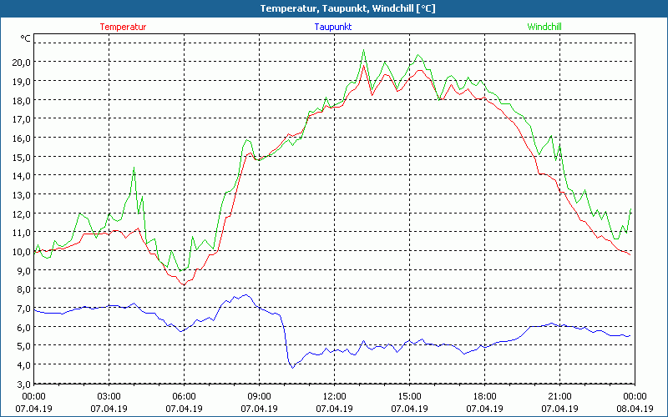Click the 6,0 y-axis value
The width and height of the screenshot is (668, 417).
(x=23, y=328)
